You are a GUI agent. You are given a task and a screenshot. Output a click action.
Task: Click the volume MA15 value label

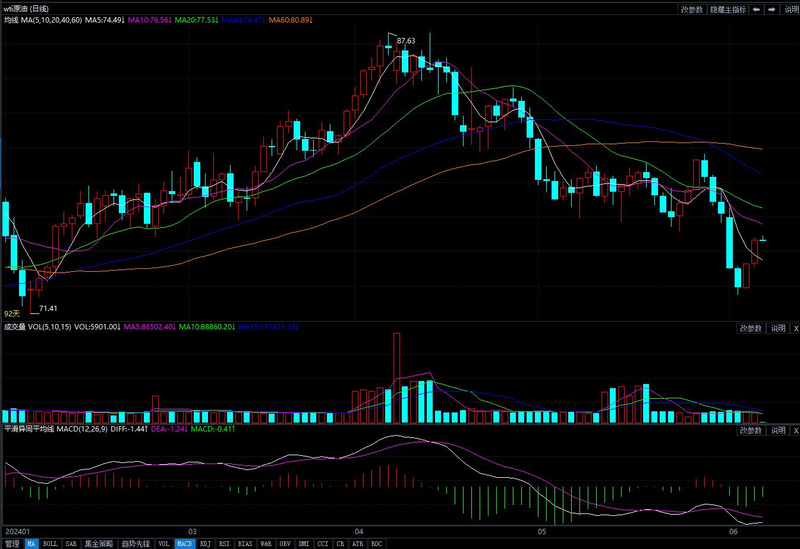[268, 327]
